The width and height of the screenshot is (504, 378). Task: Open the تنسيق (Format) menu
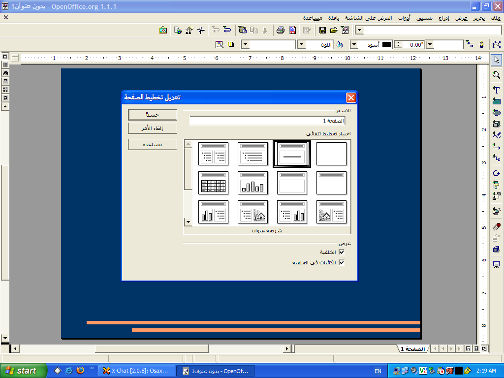pyautogui.click(x=425, y=18)
